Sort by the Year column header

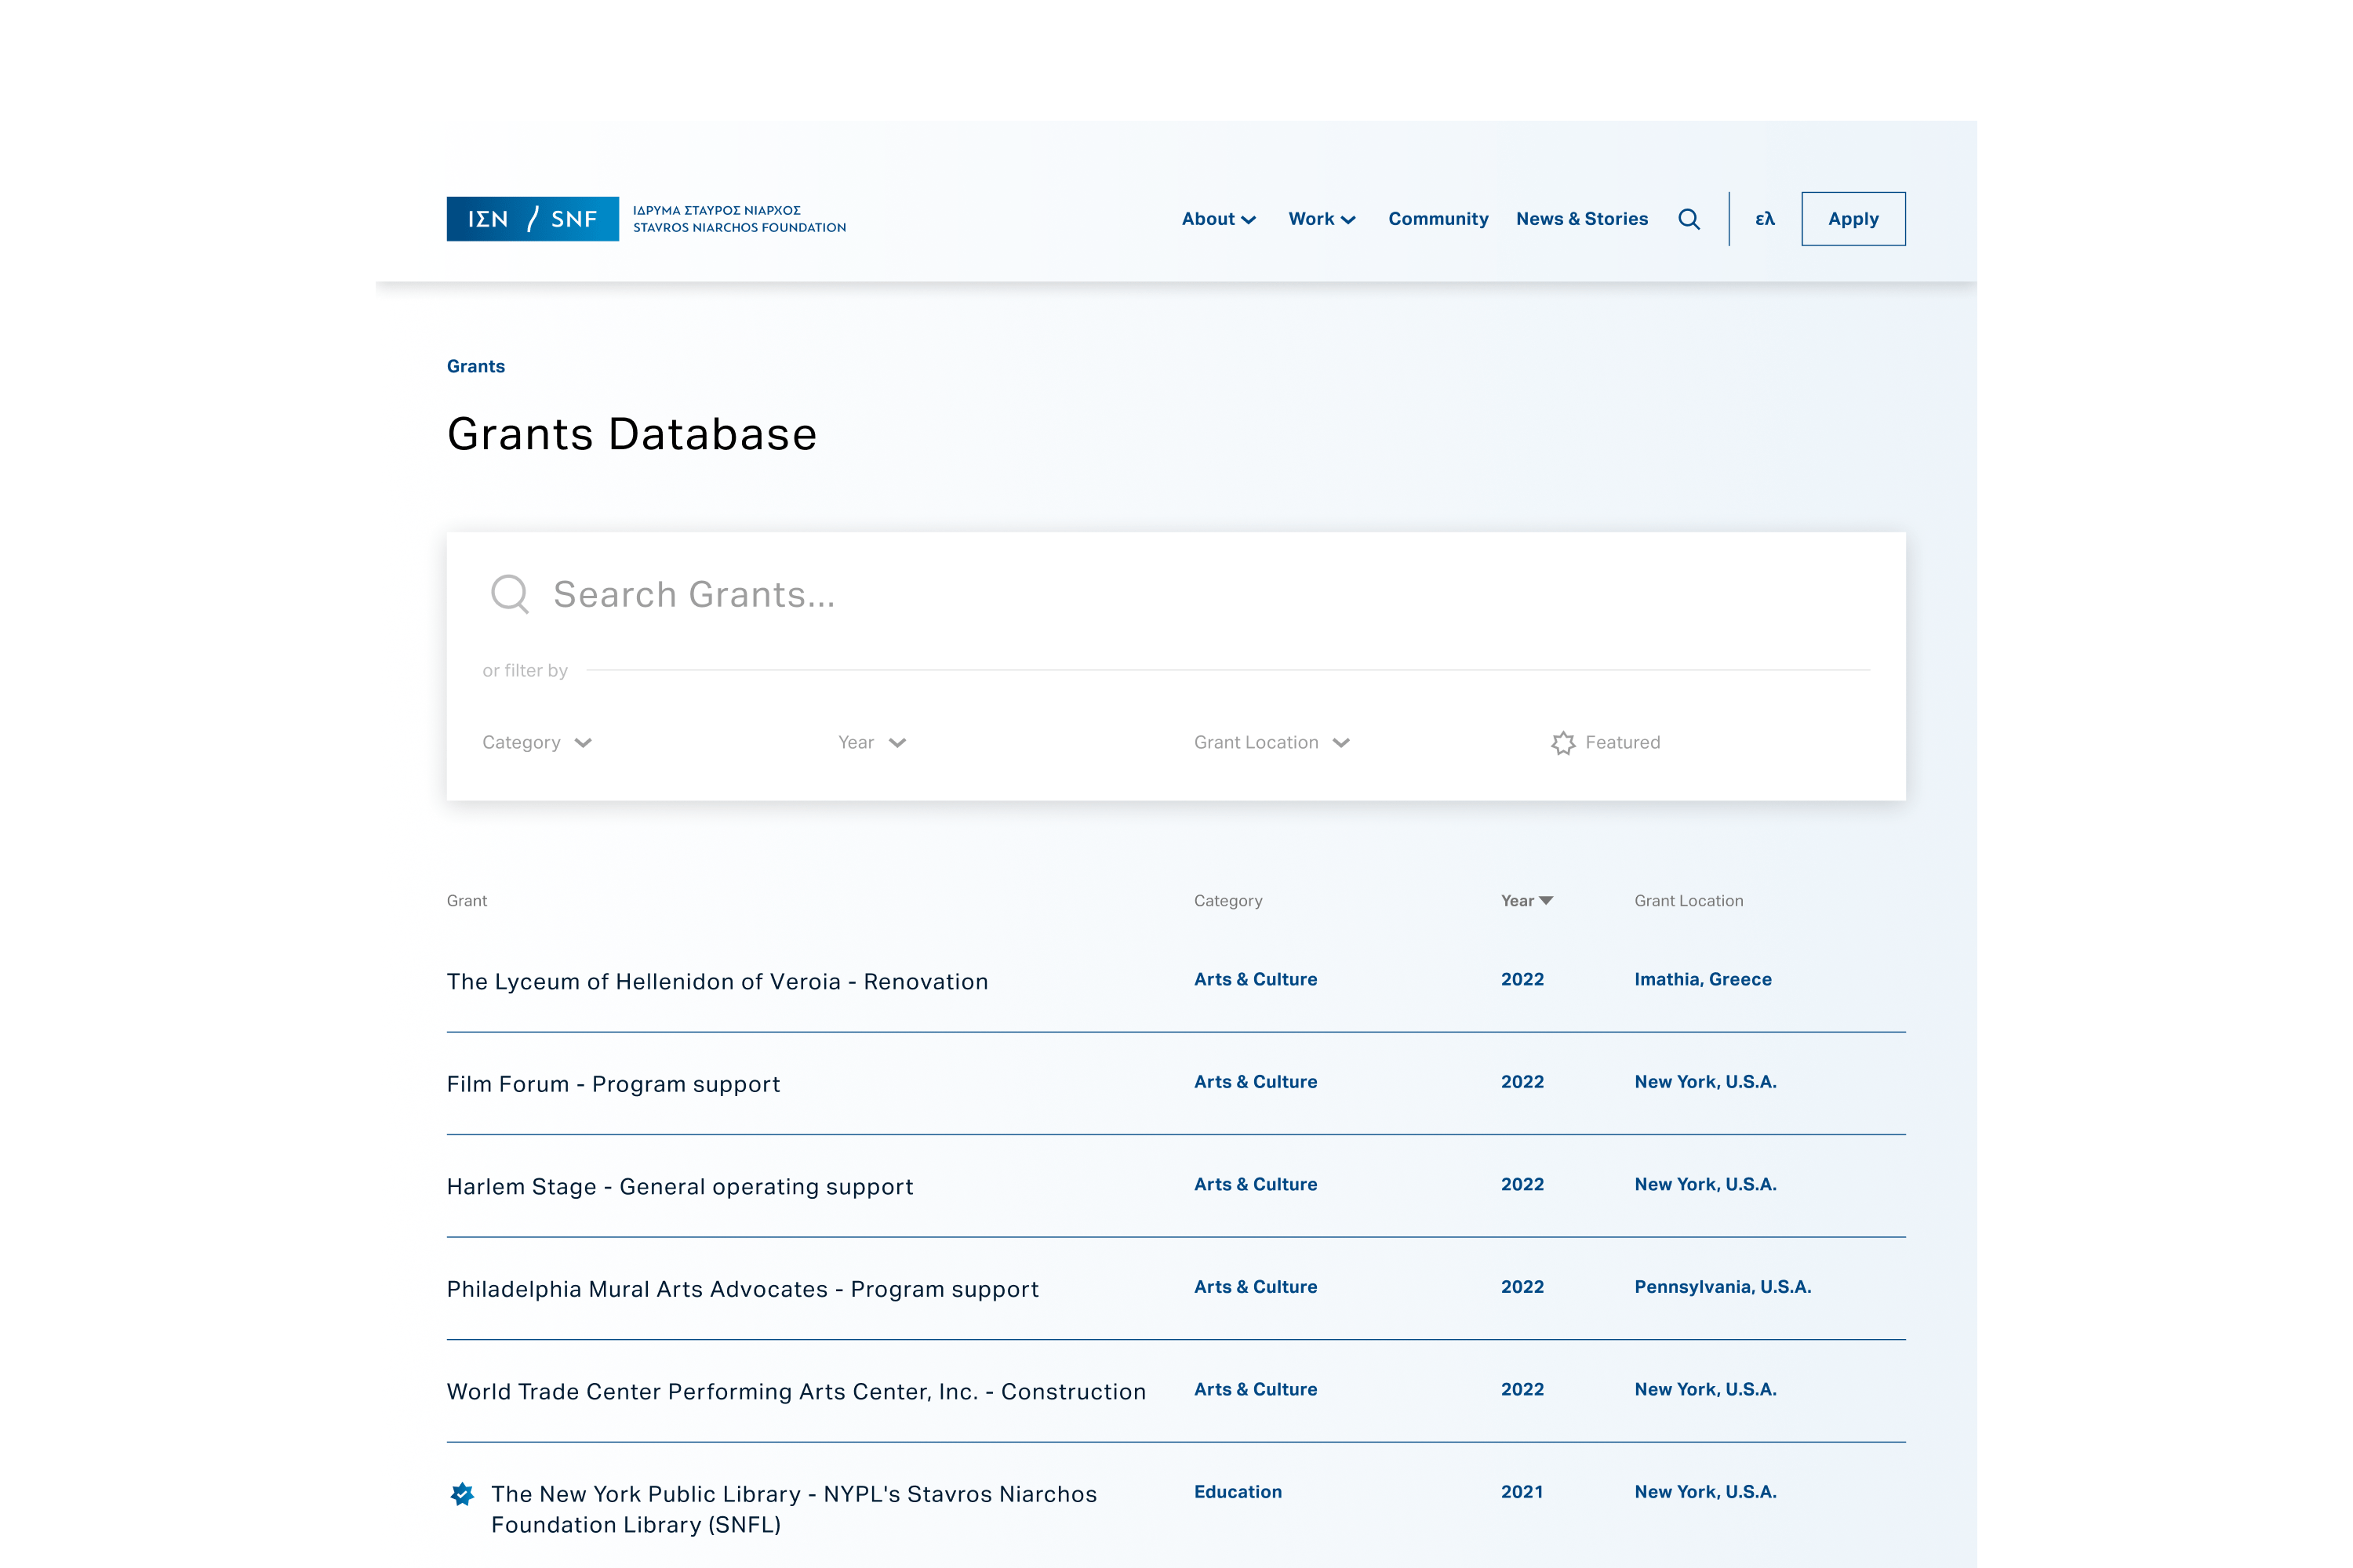pyautogui.click(x=1526, y=901)
